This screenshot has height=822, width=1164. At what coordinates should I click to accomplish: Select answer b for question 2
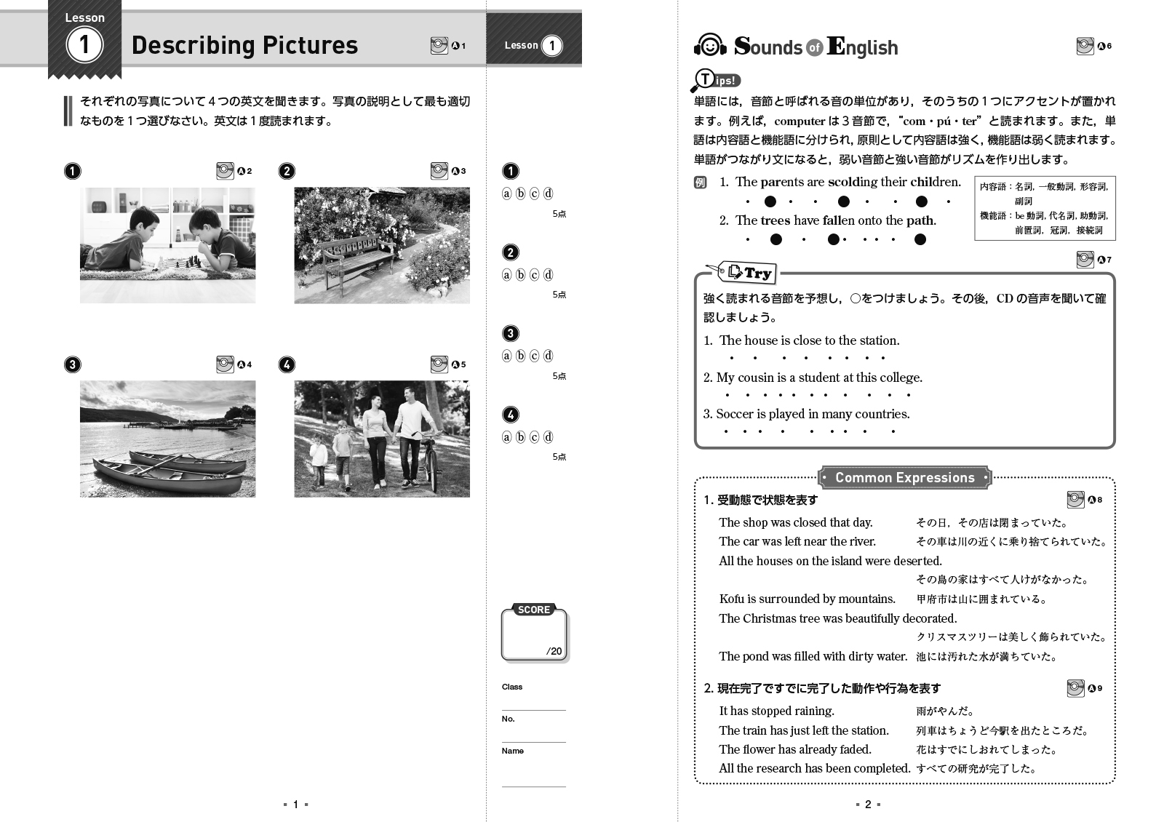[521, 275]
